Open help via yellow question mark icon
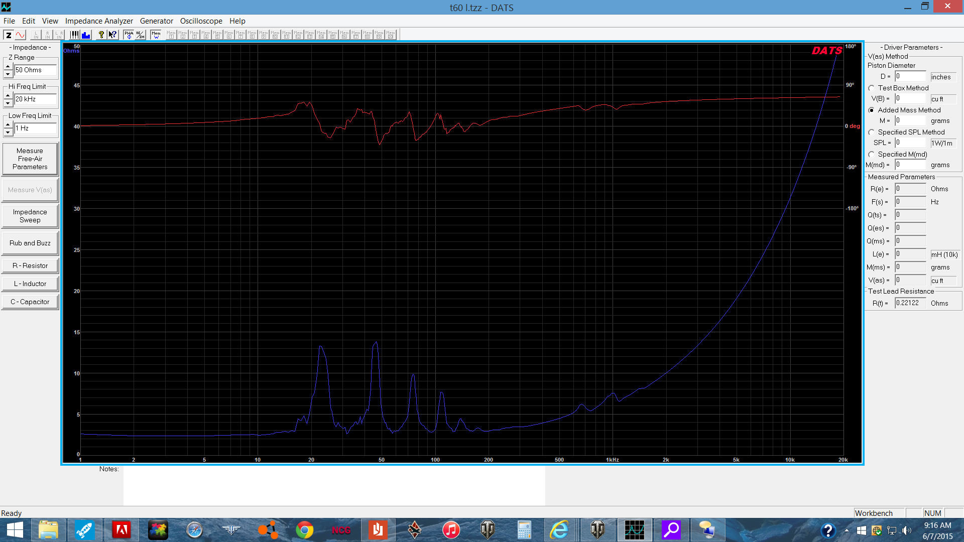Image resolution: width=964 pixels, height=542 pixels. pyautogui.click(x=101, y=35)
